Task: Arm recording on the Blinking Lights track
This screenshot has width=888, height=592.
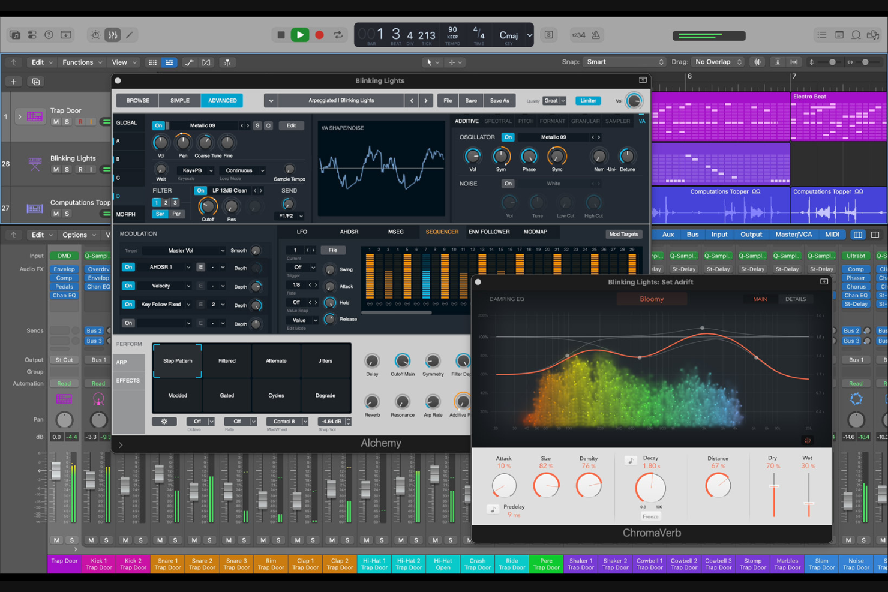Action: 81,169
